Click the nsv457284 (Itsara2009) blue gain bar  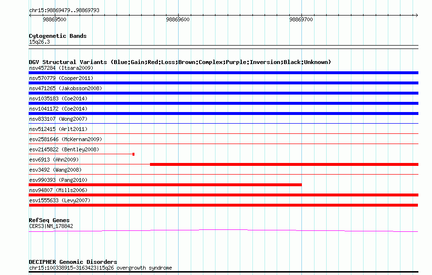coord(223,73)
